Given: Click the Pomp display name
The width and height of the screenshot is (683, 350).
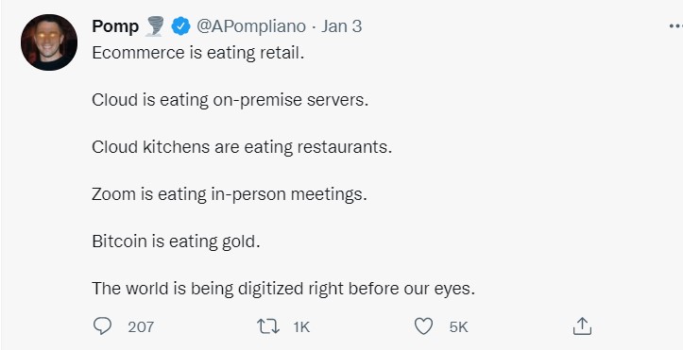Looking at the screenshot, I should coord(115,26).
